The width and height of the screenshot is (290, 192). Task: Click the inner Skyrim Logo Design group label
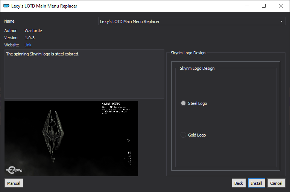click(197, 68)
